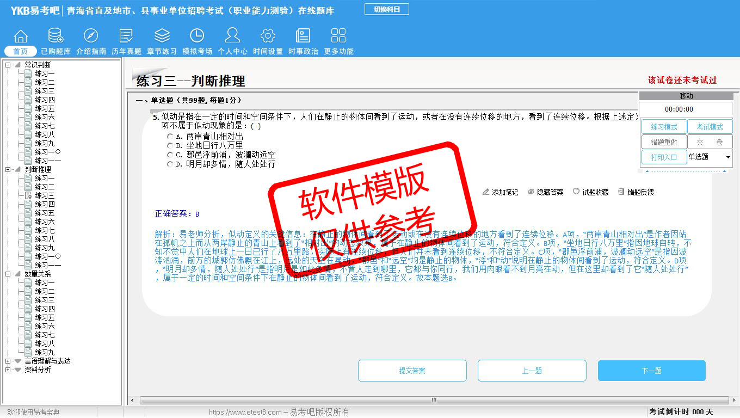Open the 章节练习 layers icon

coord(162,36)
